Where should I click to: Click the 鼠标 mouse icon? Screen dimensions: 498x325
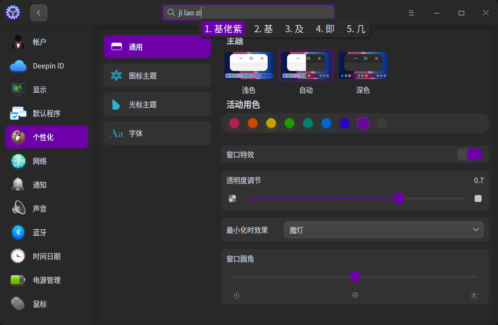tap(18, 304)
